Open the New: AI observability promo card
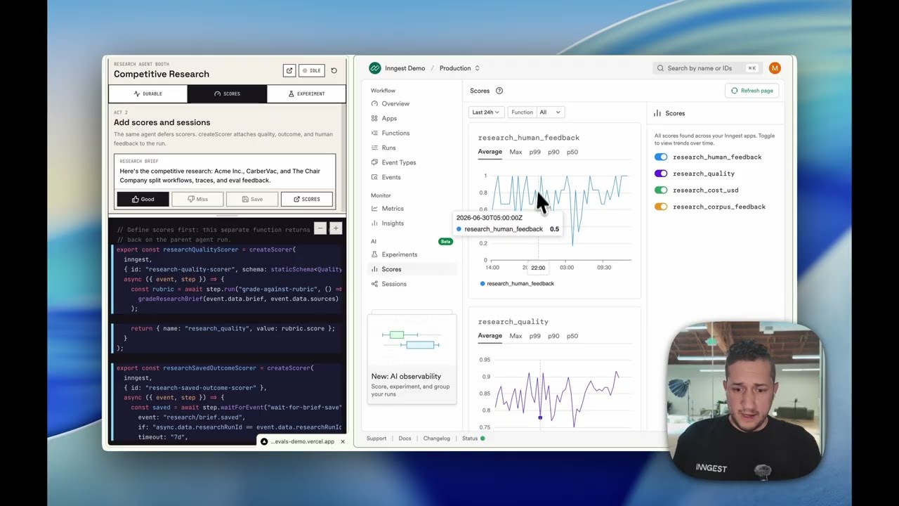 (412, 358)
